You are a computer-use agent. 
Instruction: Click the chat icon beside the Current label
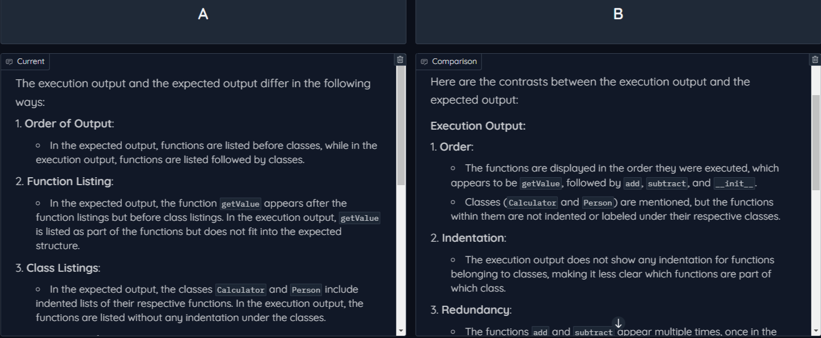(x=9, y=62)
